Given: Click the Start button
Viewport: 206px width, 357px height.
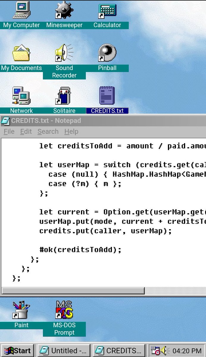Looking at the screenshot, I should pos(18,351).
